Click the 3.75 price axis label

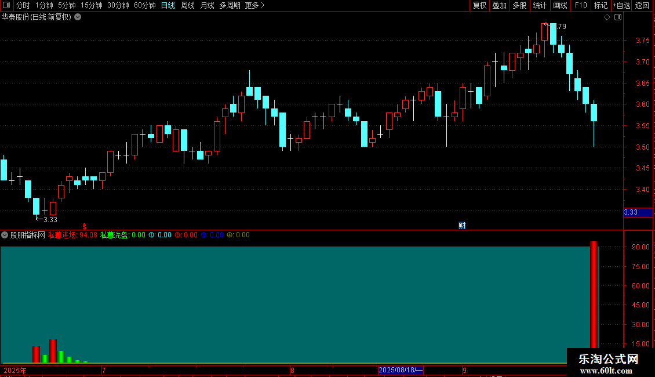(642, 41)
